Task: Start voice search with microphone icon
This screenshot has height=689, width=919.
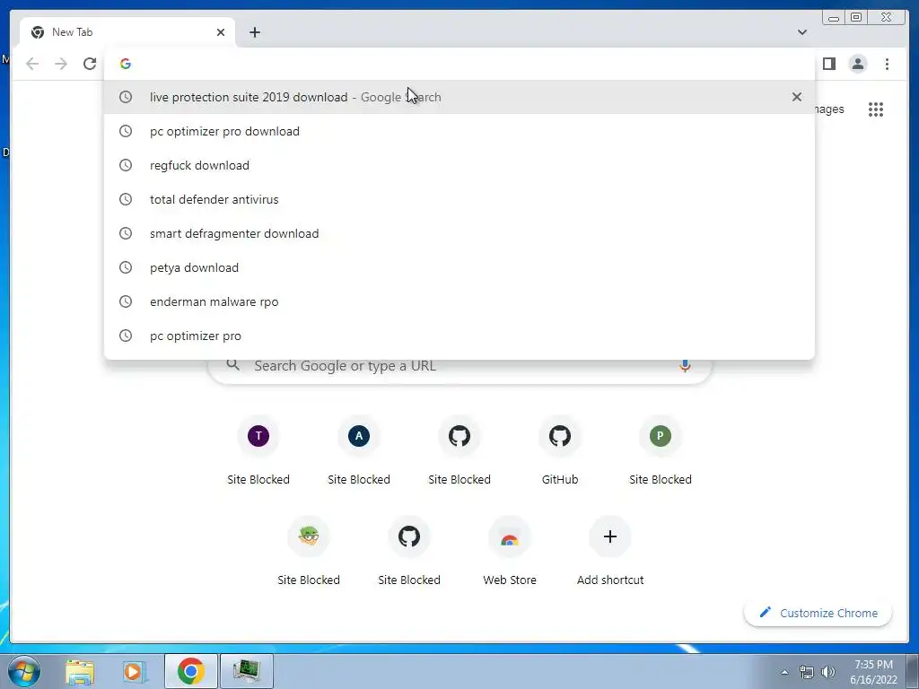Action: click(x=684, y=366)
